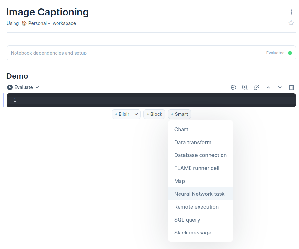This screenshot has height=249, width=299.
Task: Click the magnifier plus icon on cell toolbar
Action: (245, 87)
